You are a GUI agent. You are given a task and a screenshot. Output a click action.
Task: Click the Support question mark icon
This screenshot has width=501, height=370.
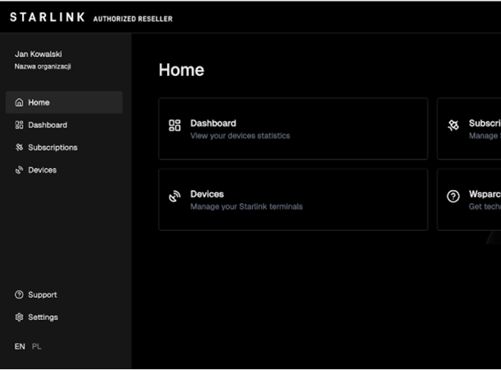(x=19, y=295)
